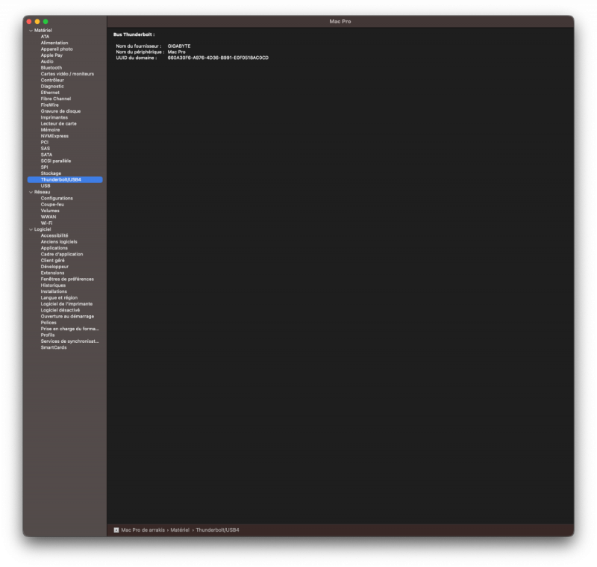Image resolution: width=597 pixels, height=567 pixels.
Task: Open Langue et région entry
Action: coord(59,298)
